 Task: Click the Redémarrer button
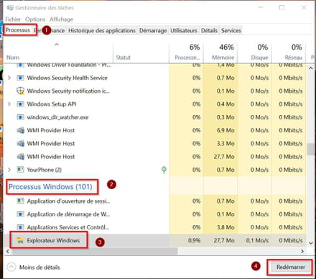[291, 267]
